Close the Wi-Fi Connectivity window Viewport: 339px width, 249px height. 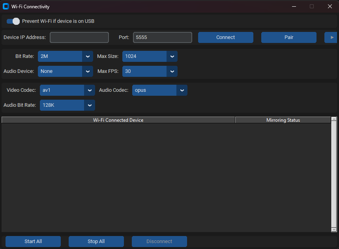[330, 6]
